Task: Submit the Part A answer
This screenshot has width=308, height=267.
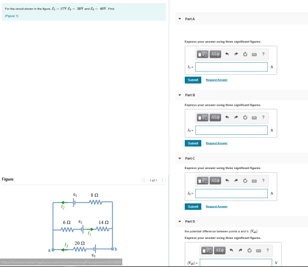Action: tap(193, 80)
